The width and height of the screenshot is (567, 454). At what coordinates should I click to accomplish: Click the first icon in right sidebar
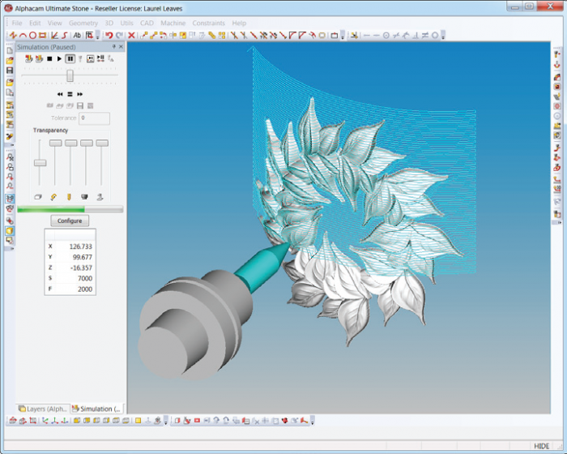tap(557, 54)
